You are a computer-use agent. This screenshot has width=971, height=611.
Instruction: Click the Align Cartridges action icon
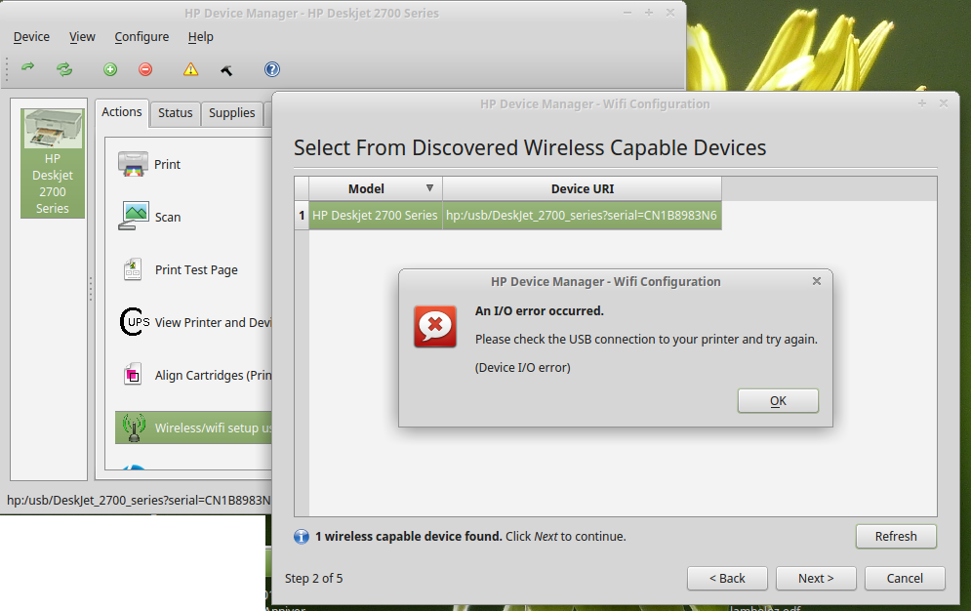[134, 375]
